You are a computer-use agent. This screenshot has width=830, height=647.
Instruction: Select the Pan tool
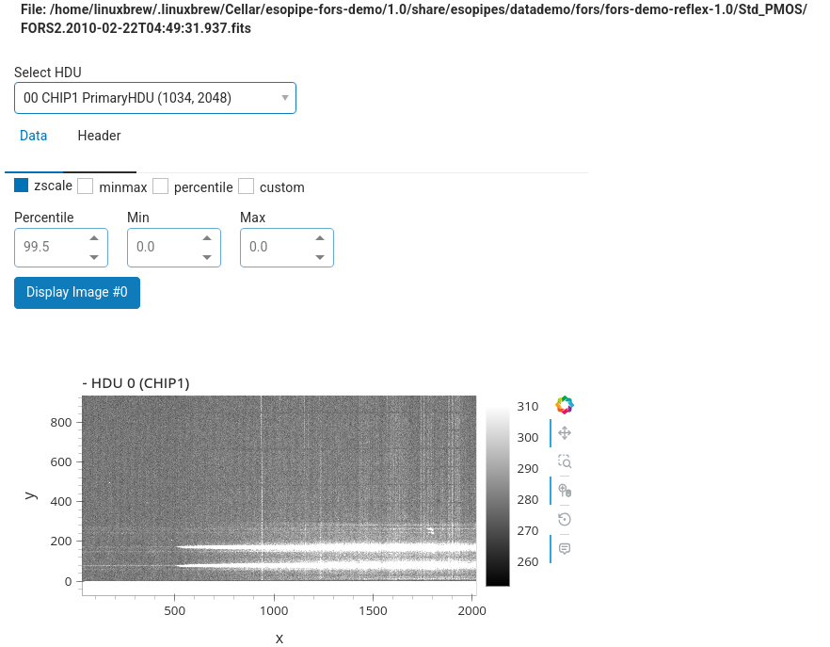pos(565,433)
